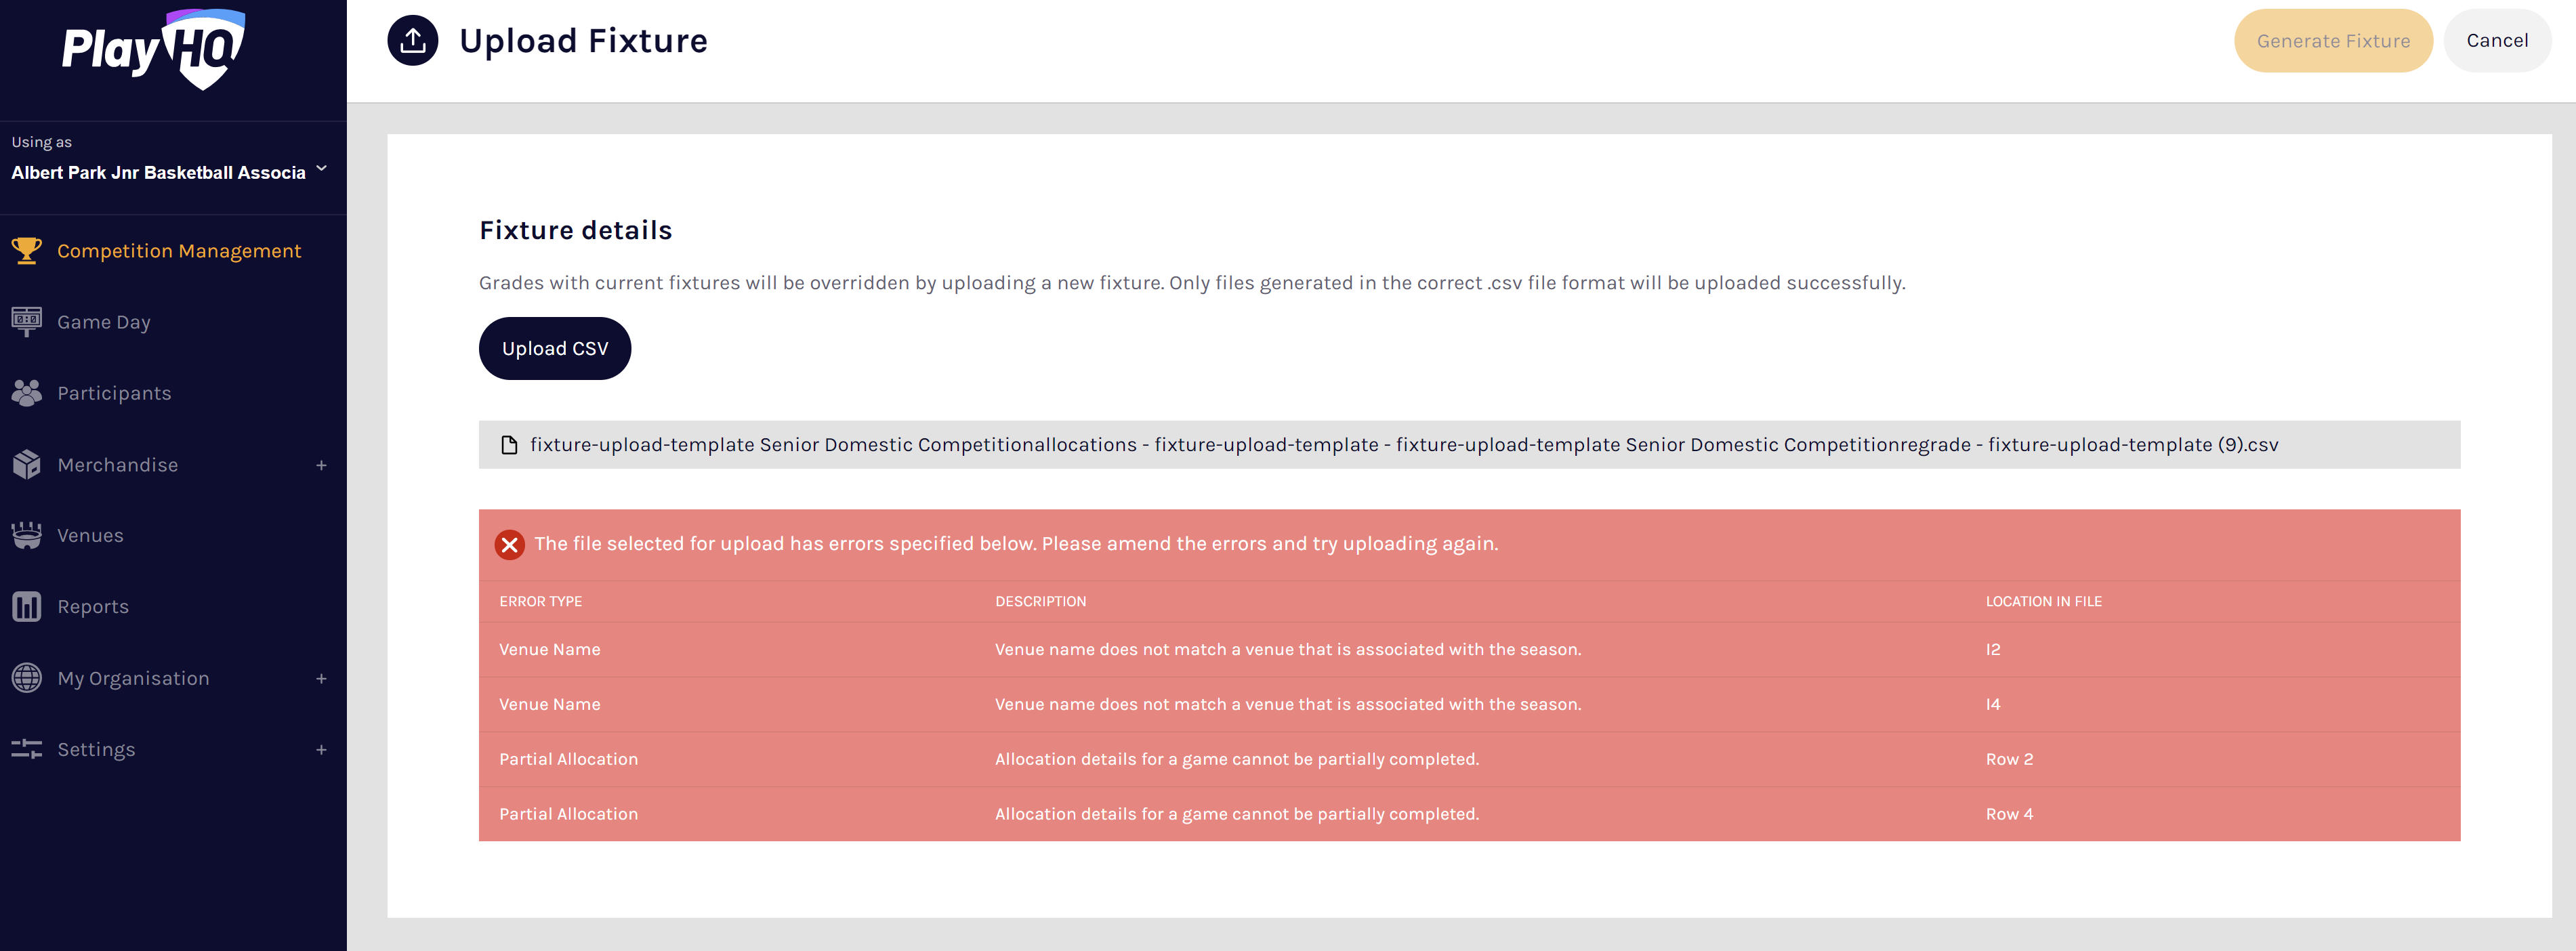The image size is (2576, 951).
Task: Expand the Settings submenu plus
Action: pos(321,750)
